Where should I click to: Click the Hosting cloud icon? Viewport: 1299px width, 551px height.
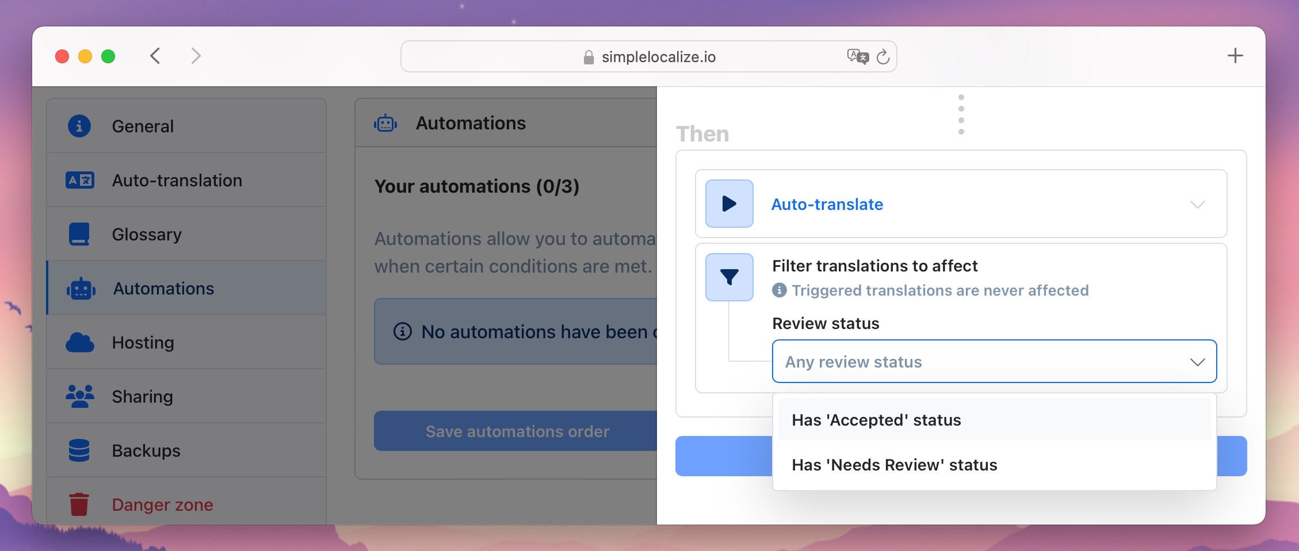pyautogui.click(x=80, y=342)
